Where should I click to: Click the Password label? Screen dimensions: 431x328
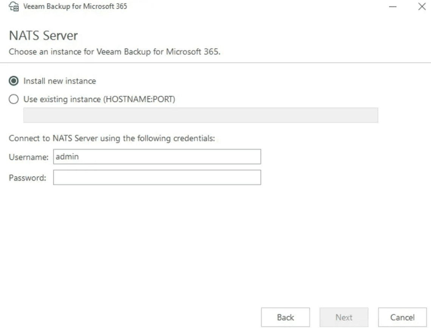pyautogui.click(x=27, y=178)
